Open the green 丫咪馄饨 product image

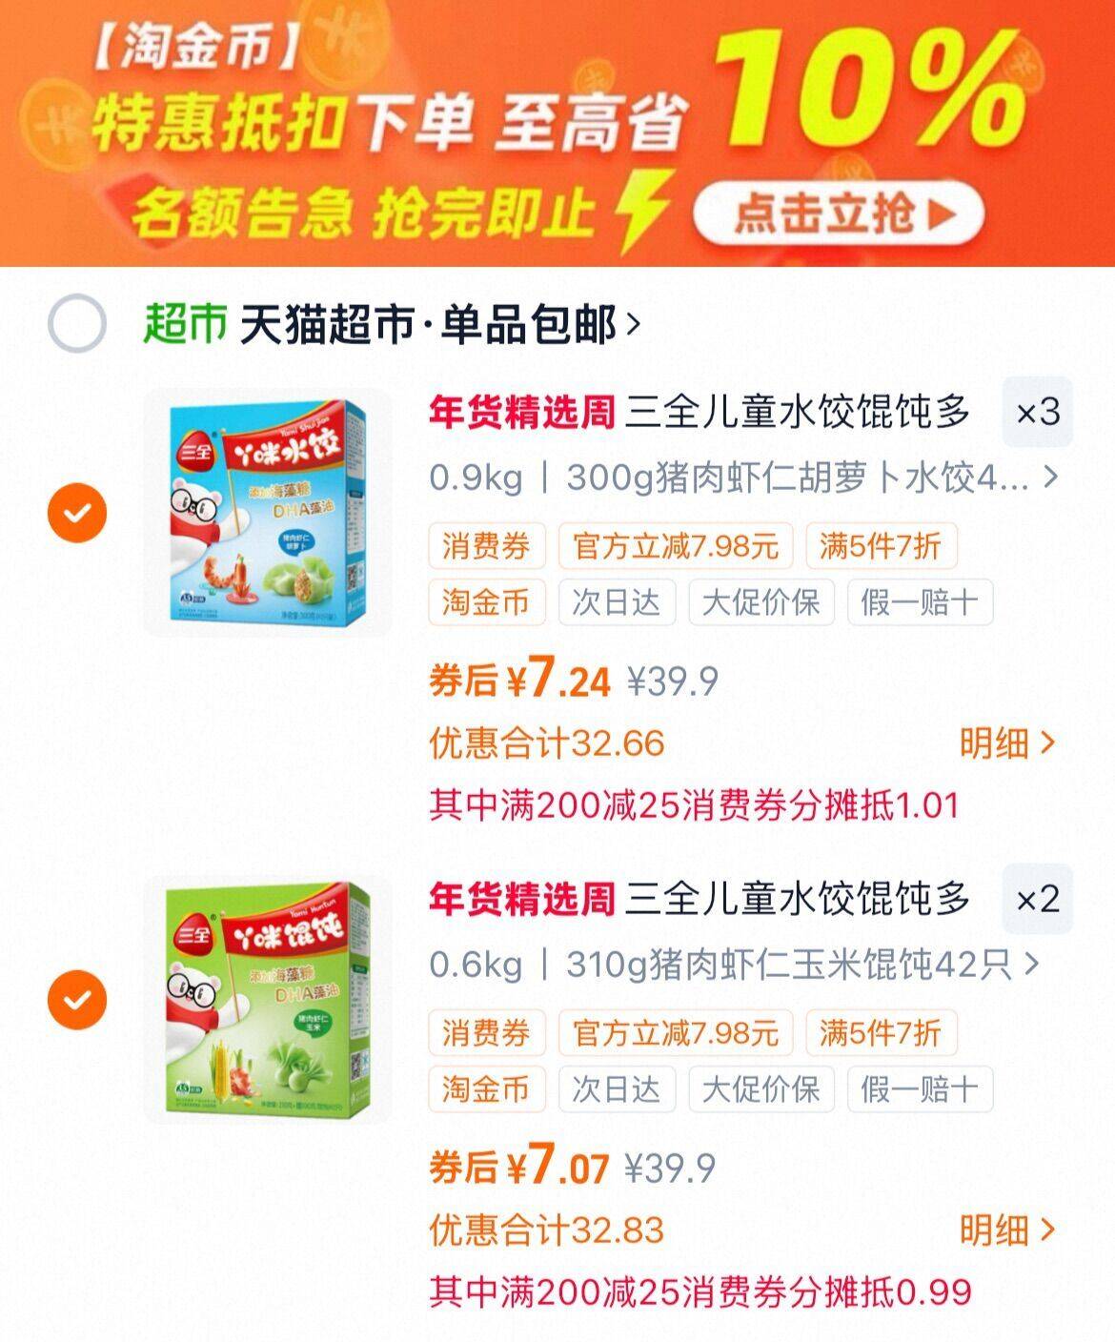tap(268, 999)
